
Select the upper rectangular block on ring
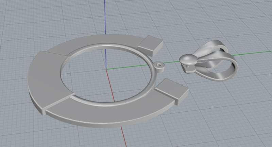150,46
